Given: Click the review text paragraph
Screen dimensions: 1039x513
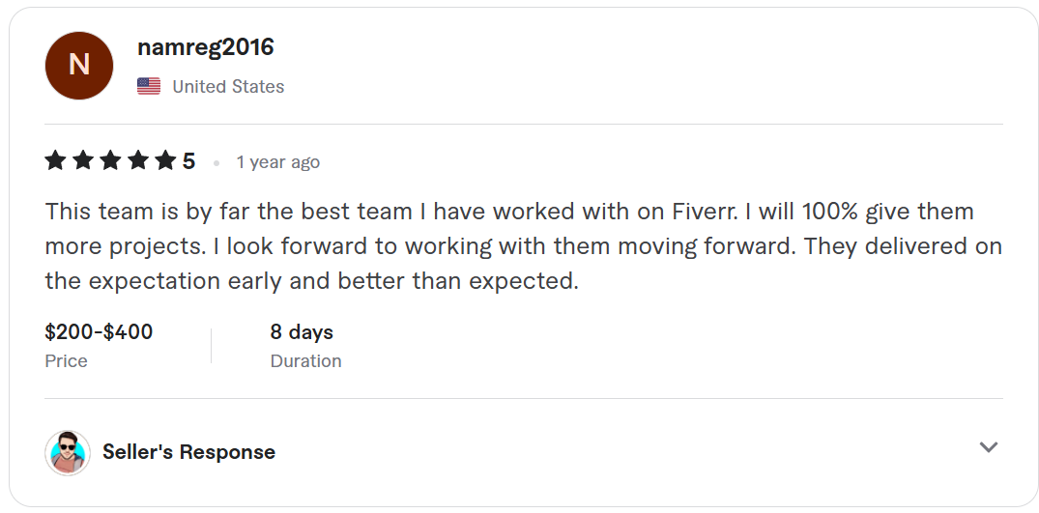Looking at the screenshot, I should [523, 246].
